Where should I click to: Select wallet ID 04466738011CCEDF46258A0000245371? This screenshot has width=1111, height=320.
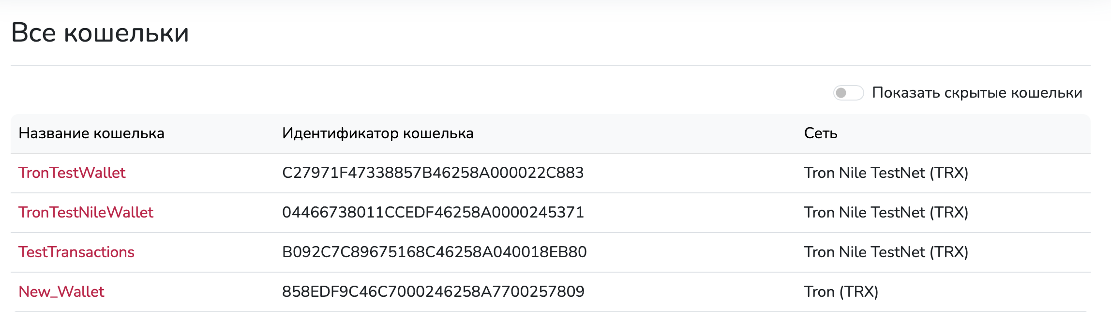click(433, 213)
